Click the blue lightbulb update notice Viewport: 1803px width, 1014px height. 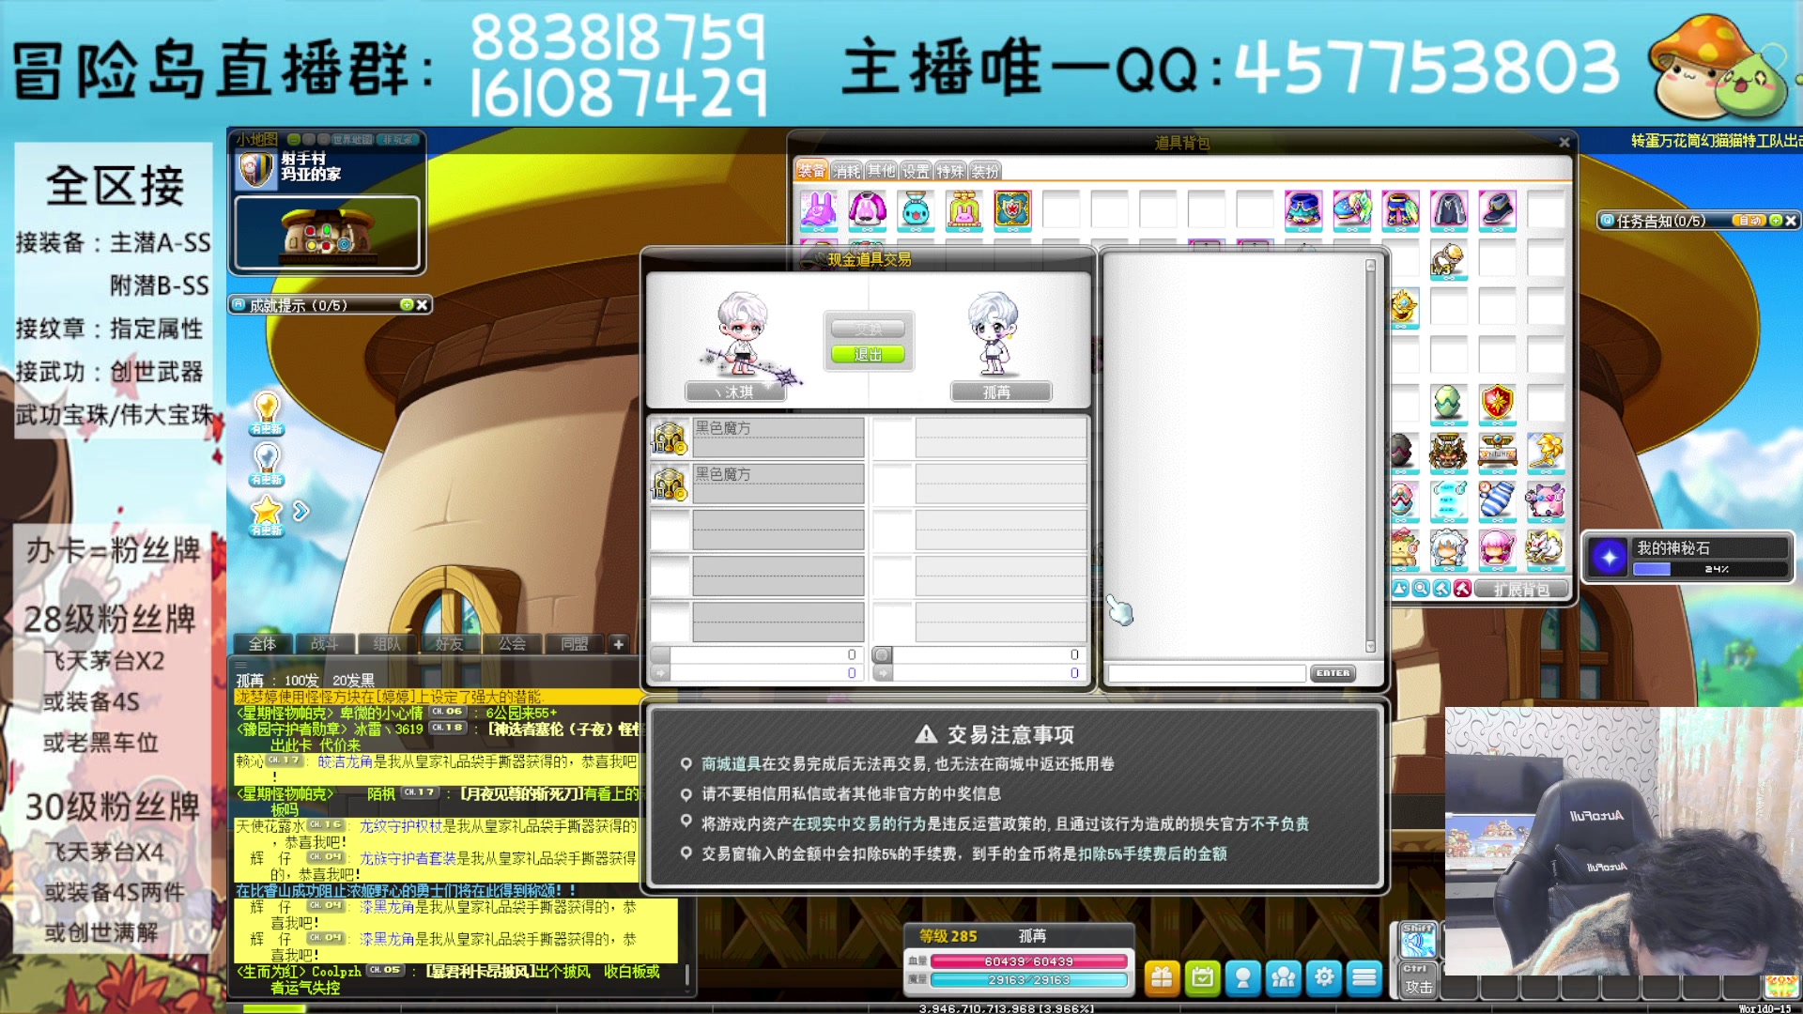pos(267,464)
